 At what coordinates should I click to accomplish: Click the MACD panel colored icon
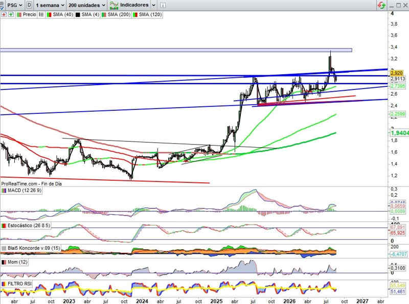point(4,191)
